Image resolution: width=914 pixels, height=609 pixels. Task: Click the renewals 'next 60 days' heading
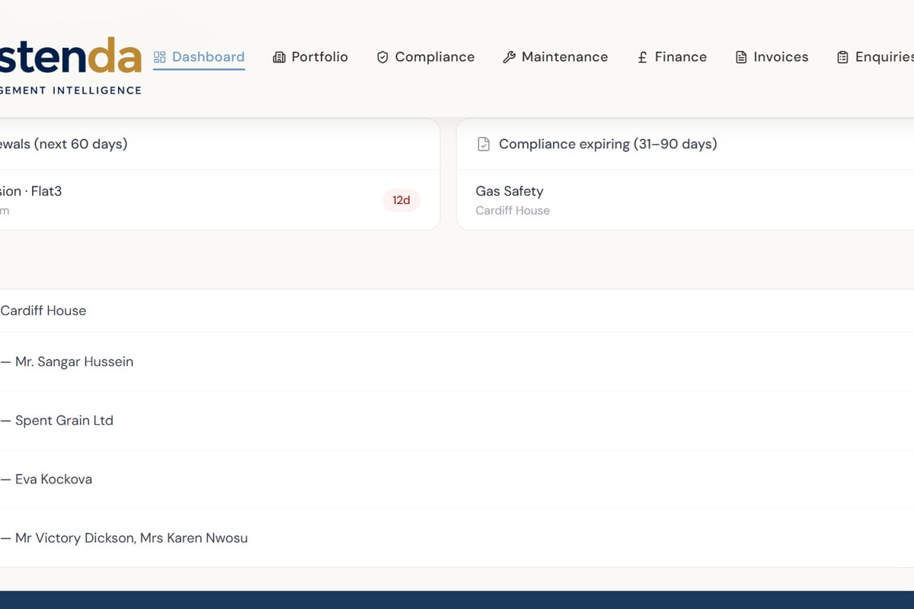point(64,144)
